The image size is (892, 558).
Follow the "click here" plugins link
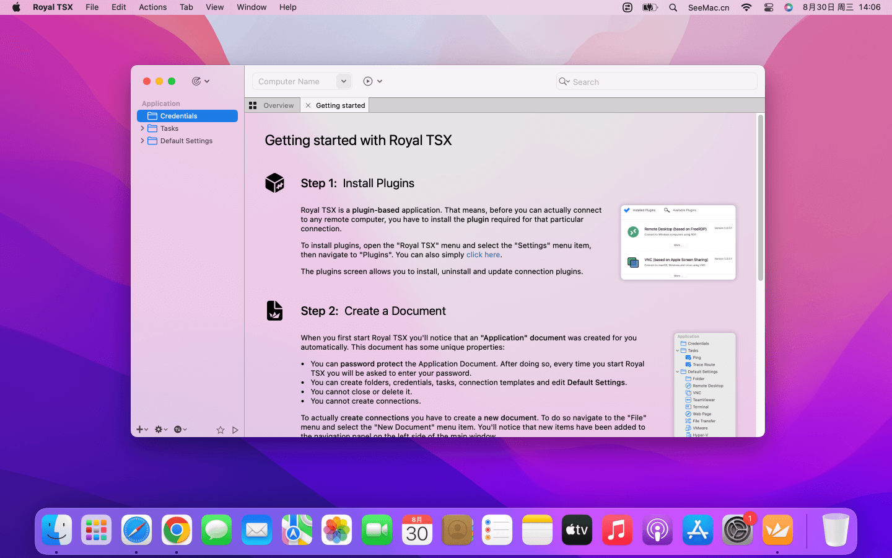(483, 255)
